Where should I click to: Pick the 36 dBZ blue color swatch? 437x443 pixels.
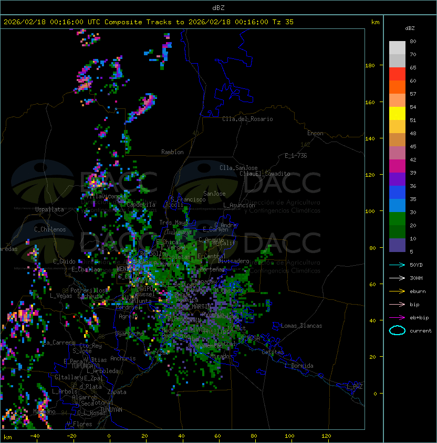tap(397, 192)
